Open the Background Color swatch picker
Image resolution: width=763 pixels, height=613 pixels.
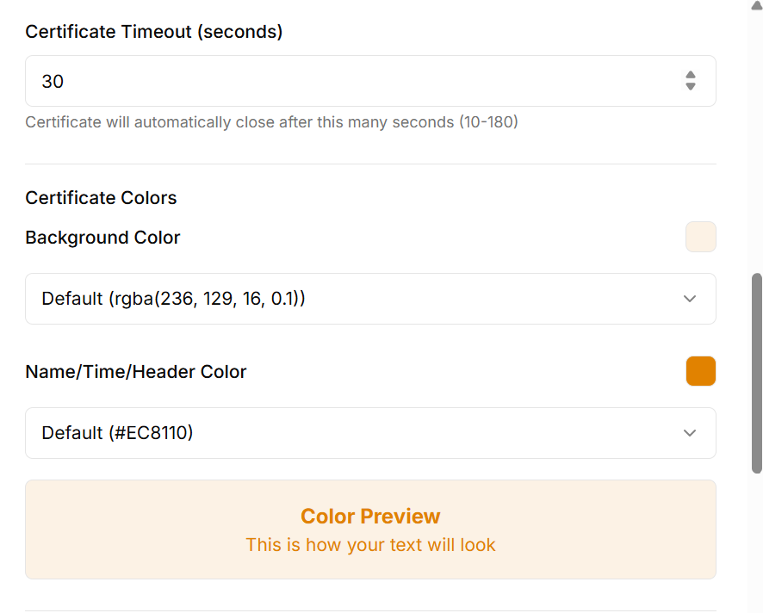coord(700,237)
